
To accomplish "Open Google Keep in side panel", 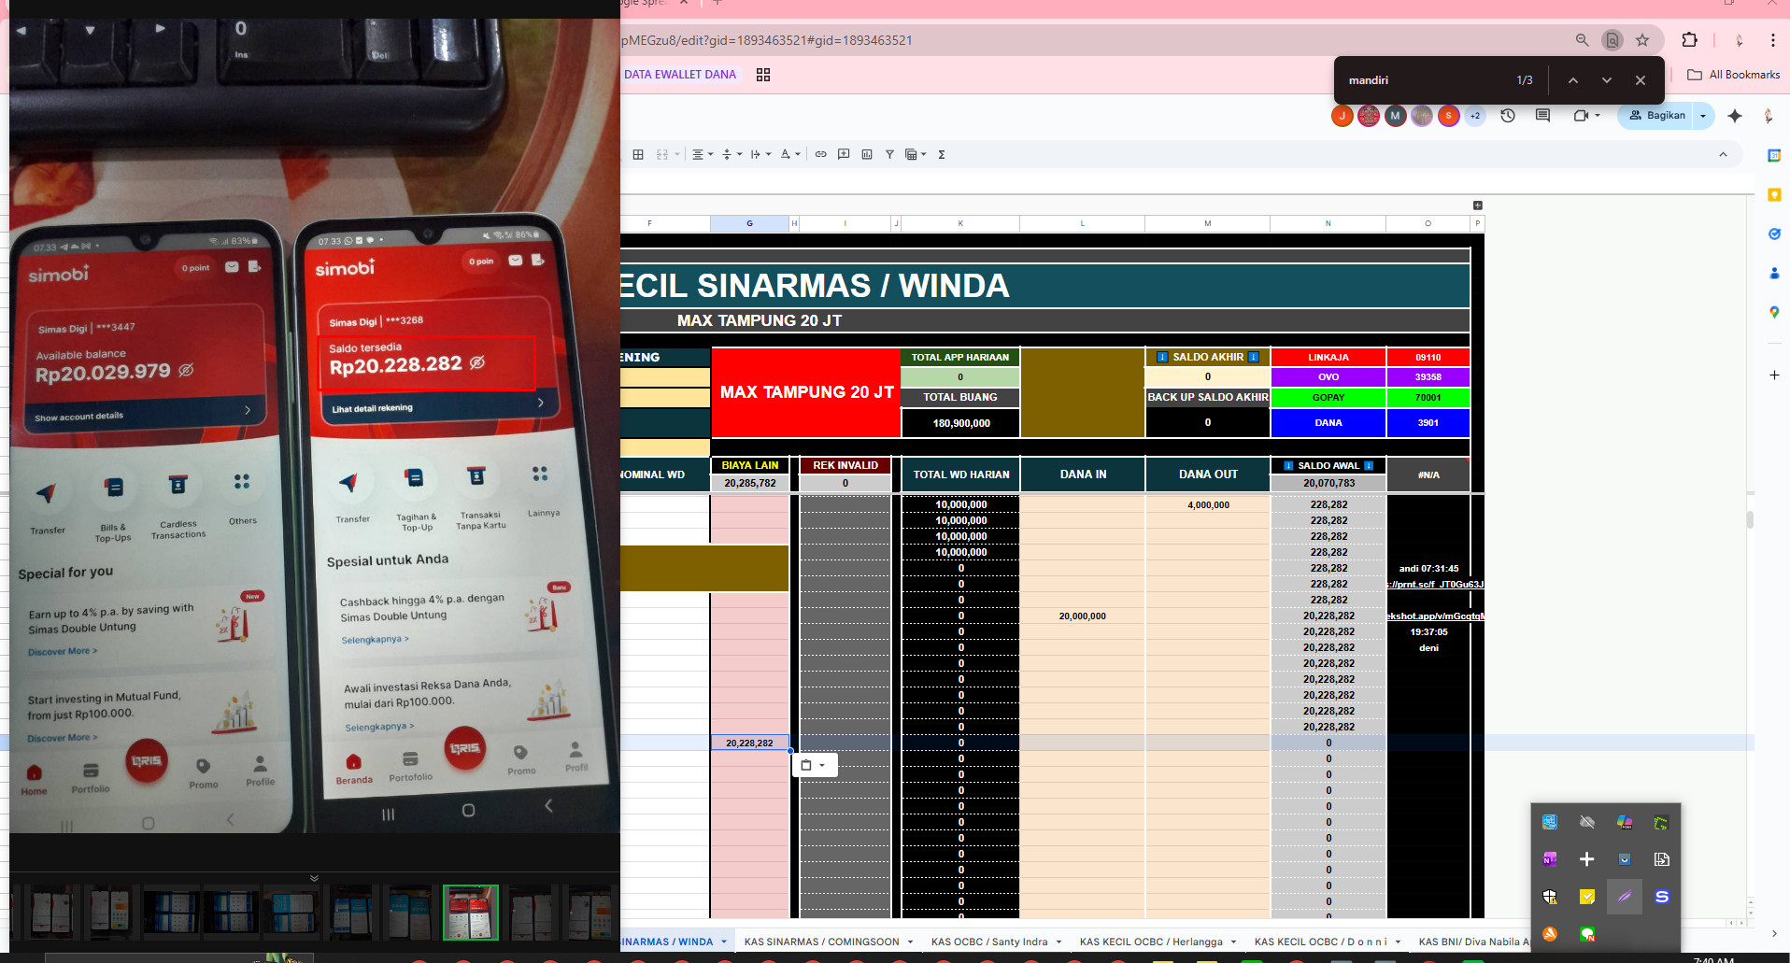I will click(x=1774, y=195).
